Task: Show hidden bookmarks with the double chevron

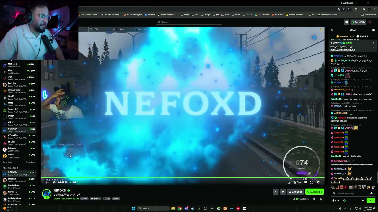Action: (355, 15)
